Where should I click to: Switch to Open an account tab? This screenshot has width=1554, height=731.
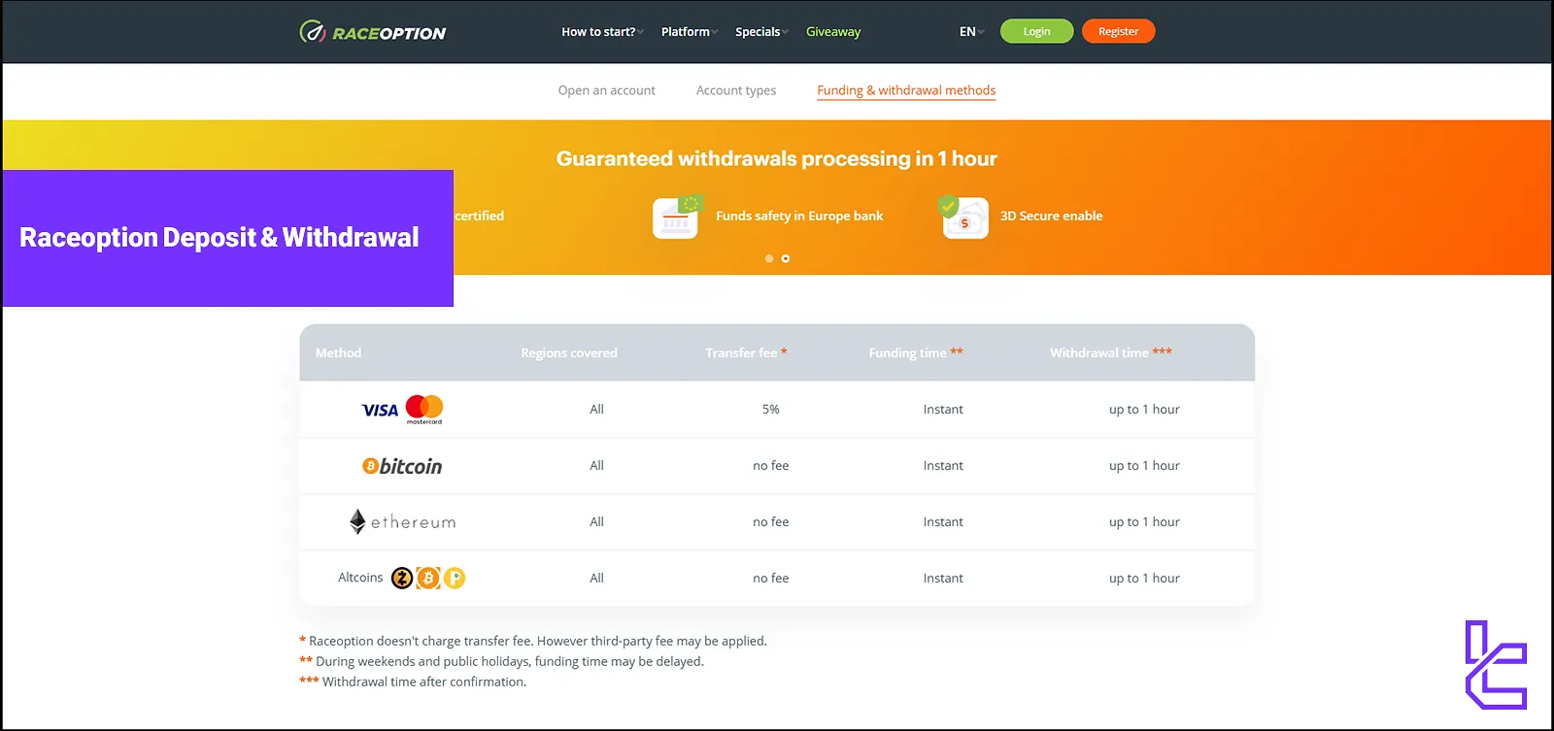pos(607,90)
